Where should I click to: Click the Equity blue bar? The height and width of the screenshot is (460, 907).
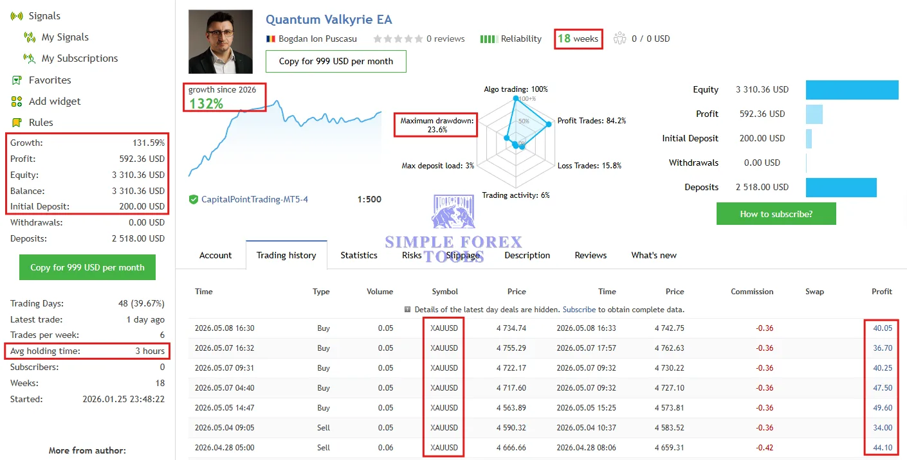(x=852, y=90)
